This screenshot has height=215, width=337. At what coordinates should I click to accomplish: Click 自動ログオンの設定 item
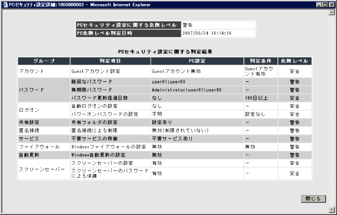(x=95, y=106)
